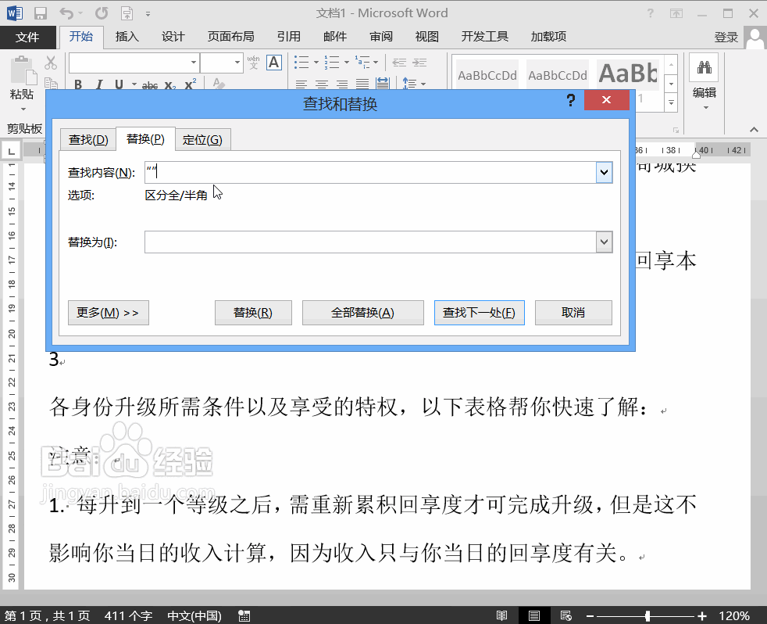
Task: Apply a bulleted list
Action: coord(300,63)
